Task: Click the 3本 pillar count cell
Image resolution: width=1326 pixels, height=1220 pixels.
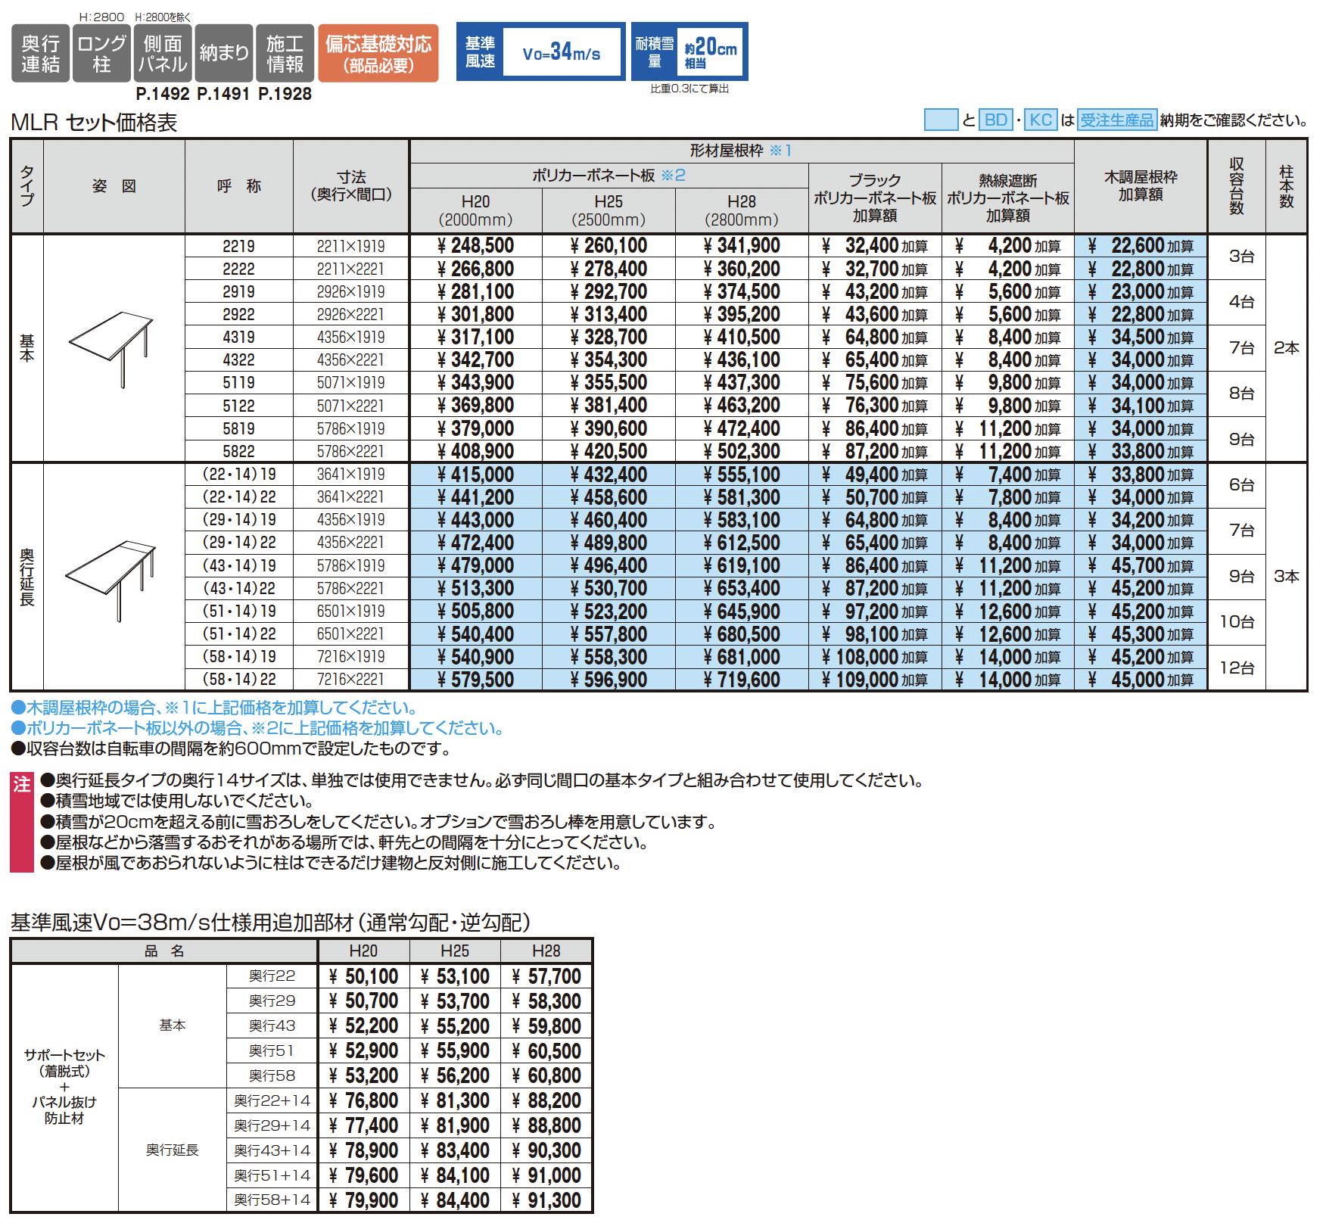Action: click(x=1286, y=577)
